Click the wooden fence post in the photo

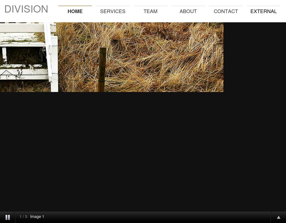(102, 70)
